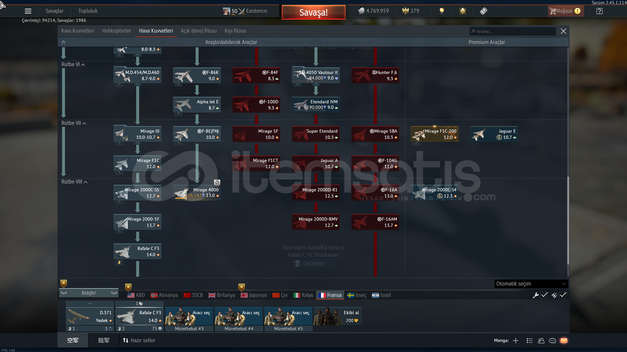The width and height of the screenshot is (627, 352).
Task: Select the Mirage 2000C-S4 premium tile
Action: pyautogui.click(x=435, y=193)
